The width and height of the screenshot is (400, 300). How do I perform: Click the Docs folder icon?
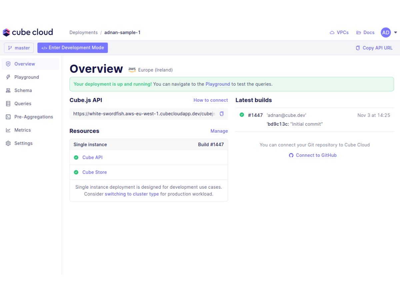click(x=359, y=33)
